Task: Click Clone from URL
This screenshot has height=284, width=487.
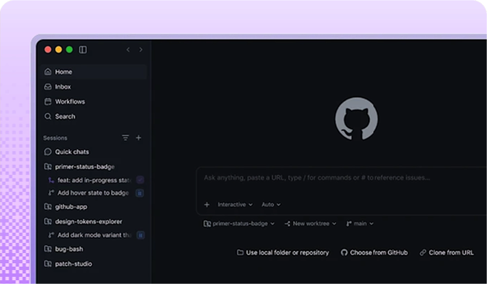Action: point(447,253)
